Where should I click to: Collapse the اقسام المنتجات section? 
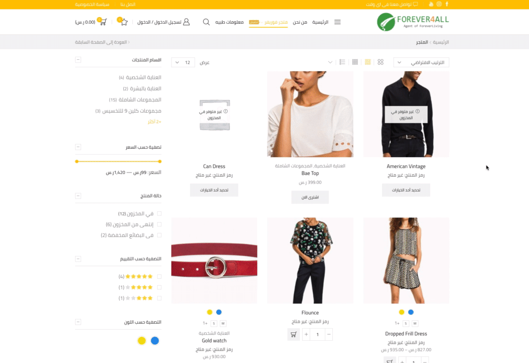click(x=78, y=60)
